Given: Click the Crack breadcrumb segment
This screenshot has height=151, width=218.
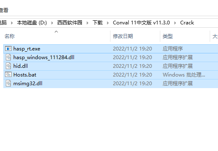Looking at the screenshot, I should [187, 23].
